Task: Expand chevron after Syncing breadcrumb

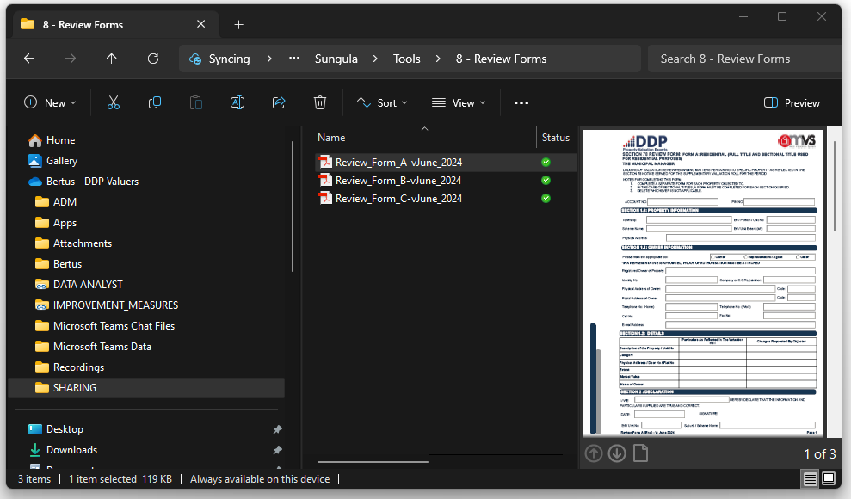Action: tap(269, 59)
